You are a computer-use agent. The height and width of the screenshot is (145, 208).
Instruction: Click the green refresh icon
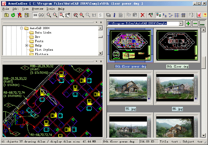[x=13, y=15]
